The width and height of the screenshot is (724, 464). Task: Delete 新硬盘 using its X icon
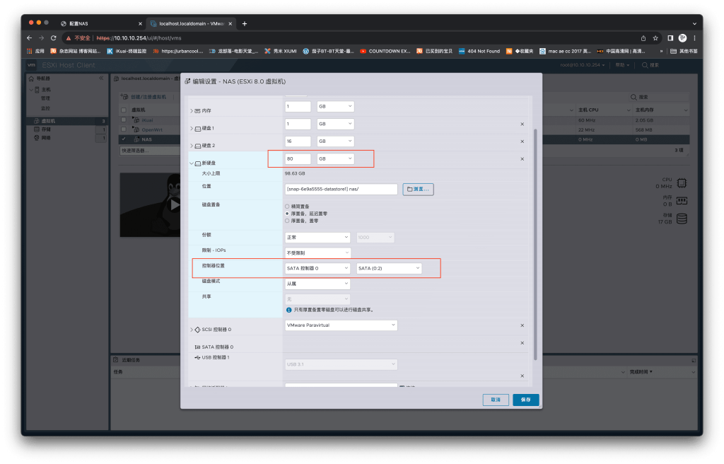click(522, 159)
